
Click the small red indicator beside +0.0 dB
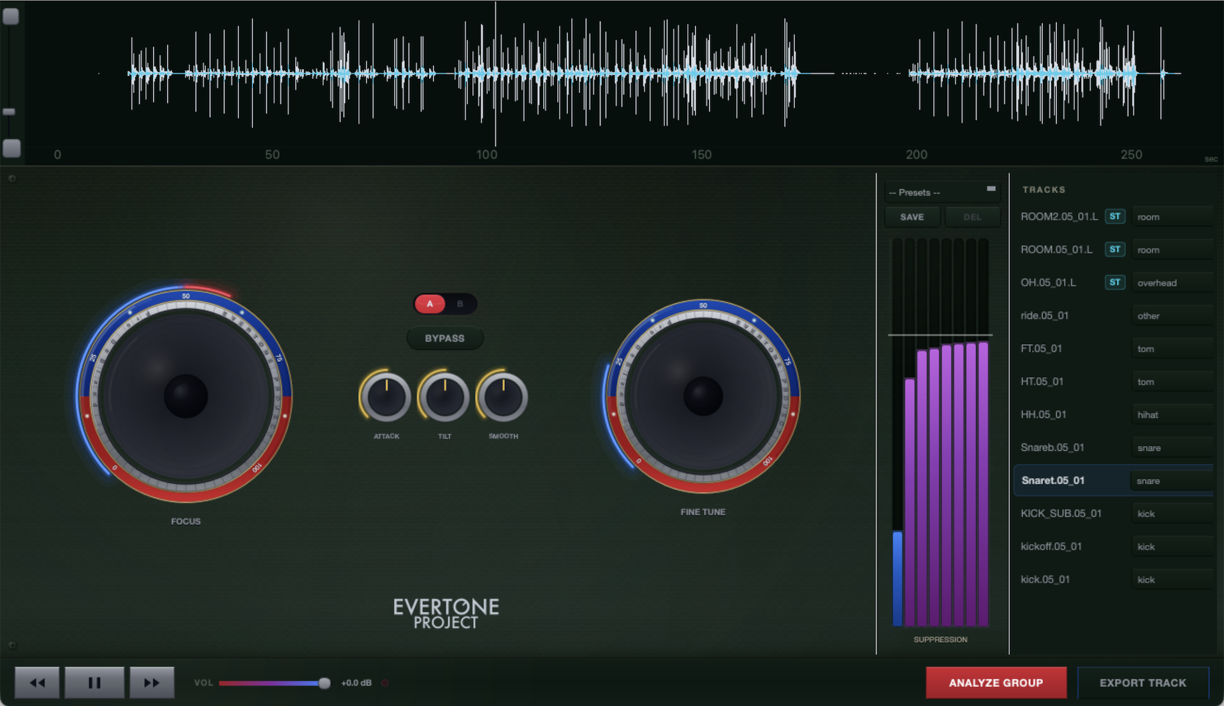(x=385, y=683)
